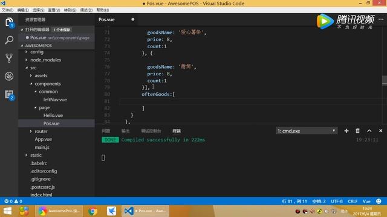Open the Explorer view in activity bar
387x217 pixels.
[9, 22]
